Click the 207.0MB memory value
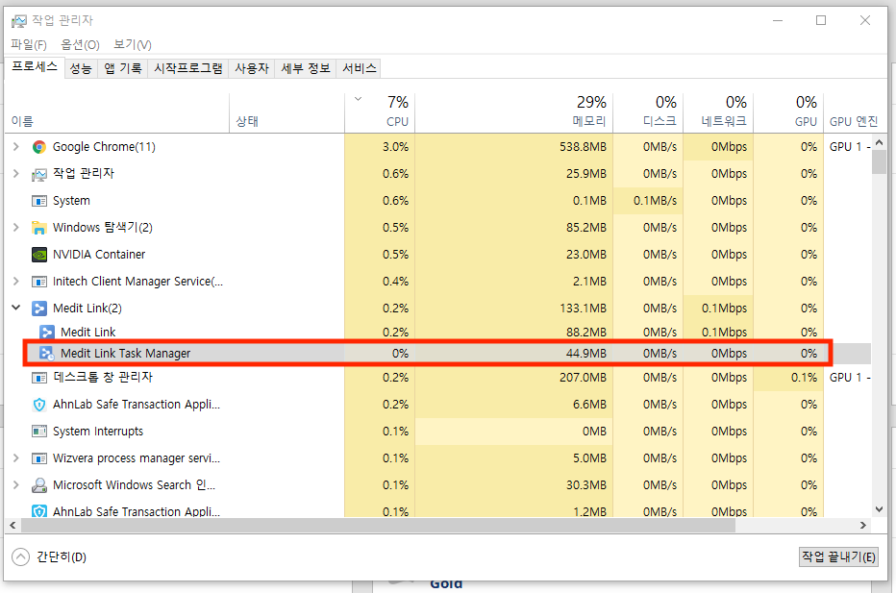This screenshot has width=896, height=593. pyautogui.click(x=583, y=378)
